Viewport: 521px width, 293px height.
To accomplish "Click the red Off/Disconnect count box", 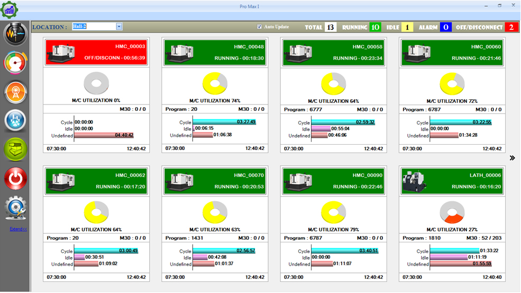I will [x=511, y=27].
